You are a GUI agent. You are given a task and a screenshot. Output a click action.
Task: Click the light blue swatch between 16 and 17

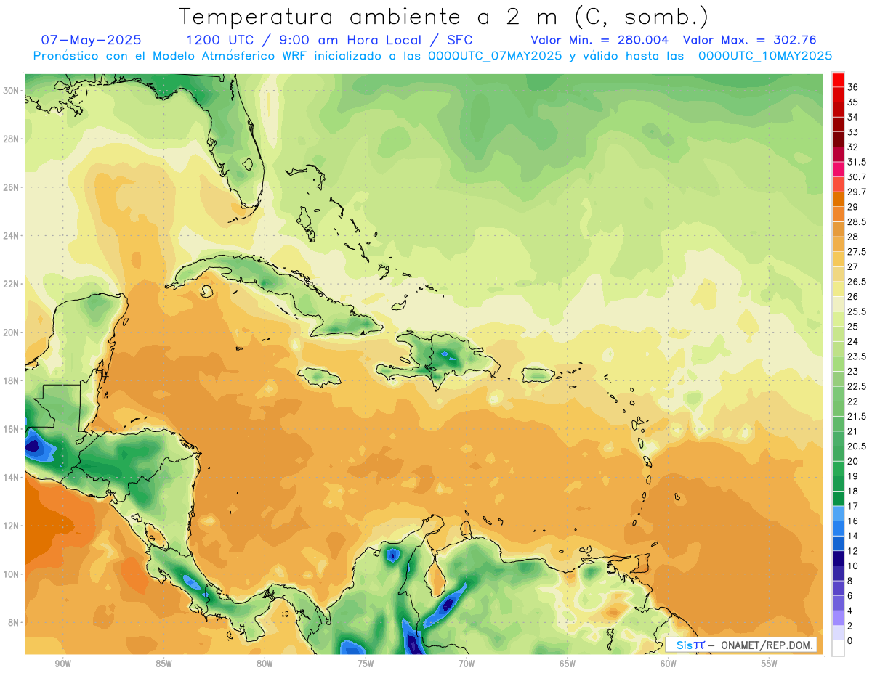point(838,513)
